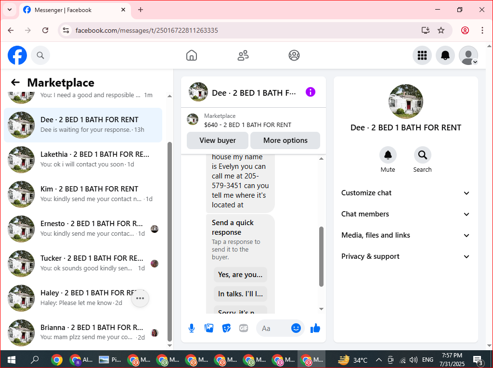Image resolution: width=493 pixels, height=368 pixels.
Task: Open options menu for Haley chat
Action: click(x=140, y=298)
